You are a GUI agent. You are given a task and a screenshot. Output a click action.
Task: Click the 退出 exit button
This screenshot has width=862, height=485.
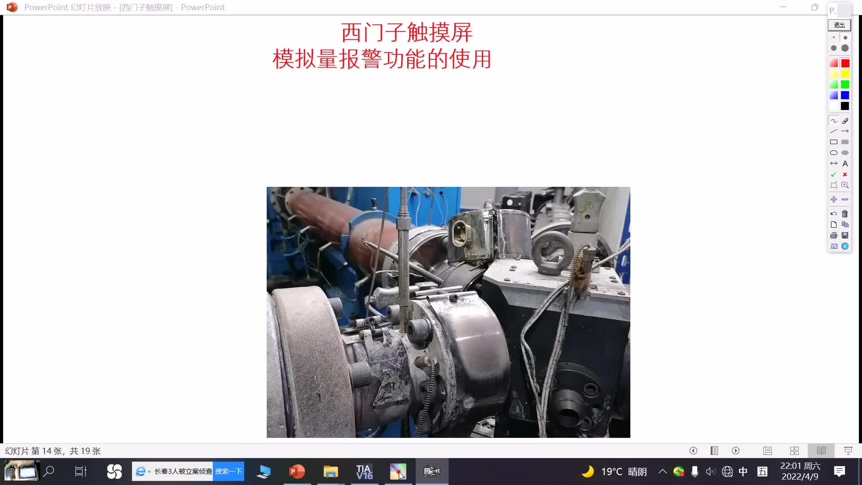[x=839, y=25]
